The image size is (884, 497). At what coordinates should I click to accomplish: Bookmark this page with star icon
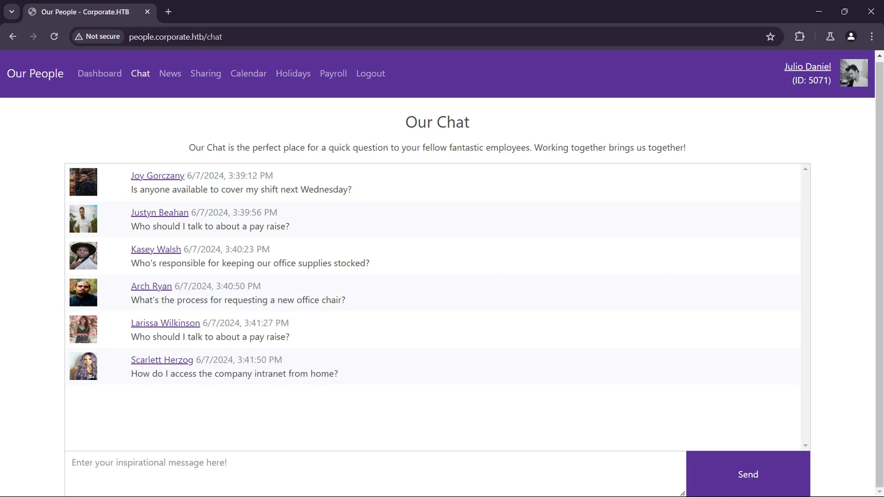point(770,36)
